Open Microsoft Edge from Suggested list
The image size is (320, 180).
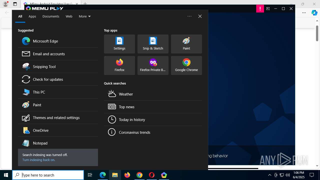pyautogui.click(x=58, y=41)
